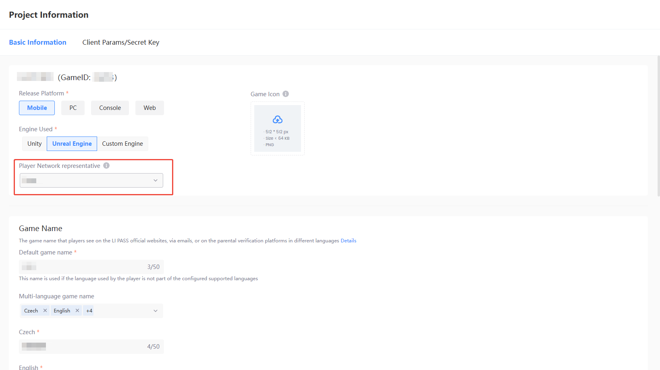660x370 pixels.
Task: Select PC release platform
Action: (x=73, y=108)
